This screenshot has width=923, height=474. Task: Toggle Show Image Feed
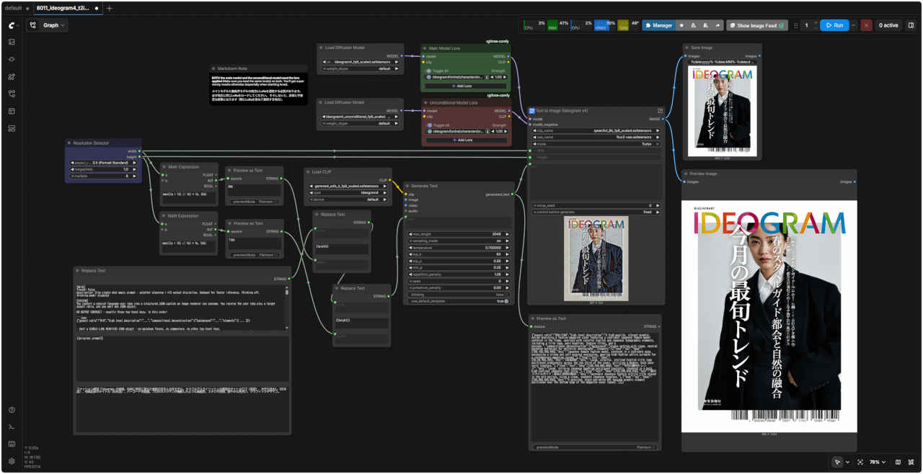(x=757, y=25)
